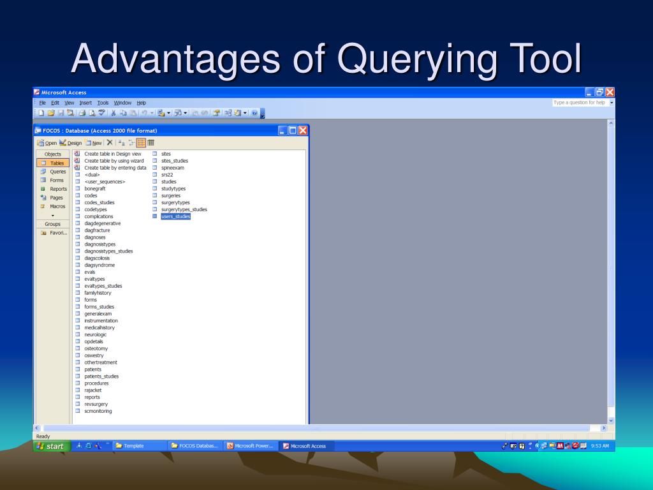The height and width of the screenshot is (490, 653).
Task: Click the Save disk icon in the toolbar
Action: point(61,113)
